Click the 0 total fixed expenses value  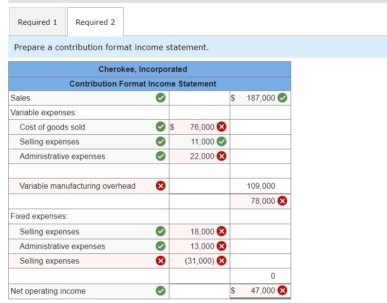(x=273, y=276)
